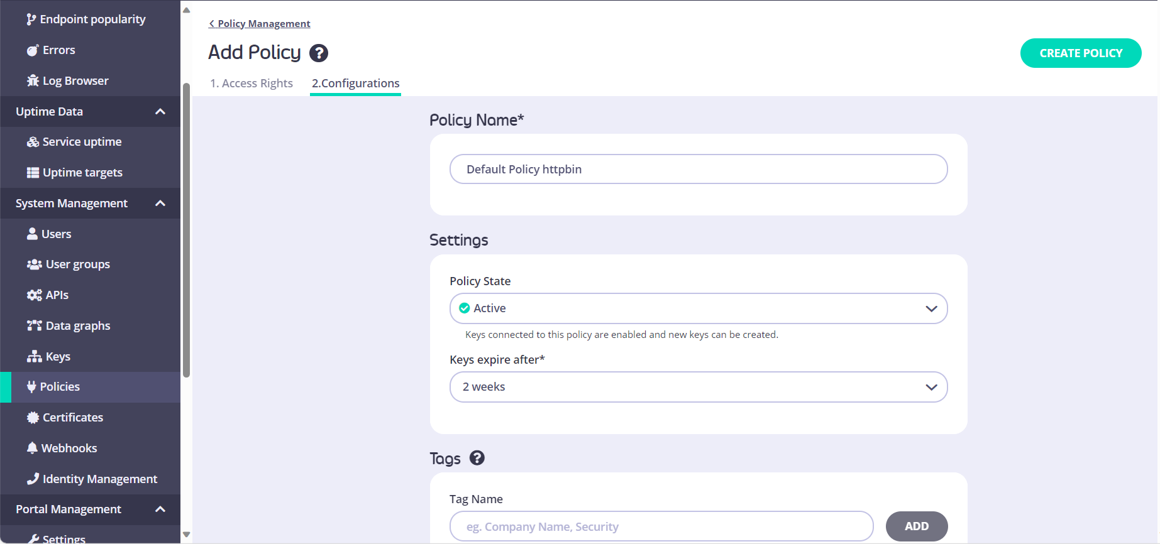Click the Keys sitemap icon
Viewport: 1160px width, 544px height.
[x=34, y=356]
